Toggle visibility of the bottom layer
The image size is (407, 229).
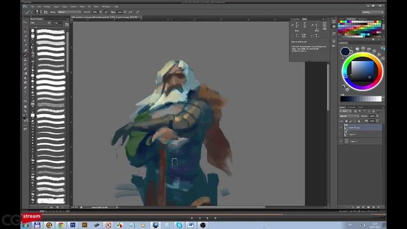[x=341, y=141]
